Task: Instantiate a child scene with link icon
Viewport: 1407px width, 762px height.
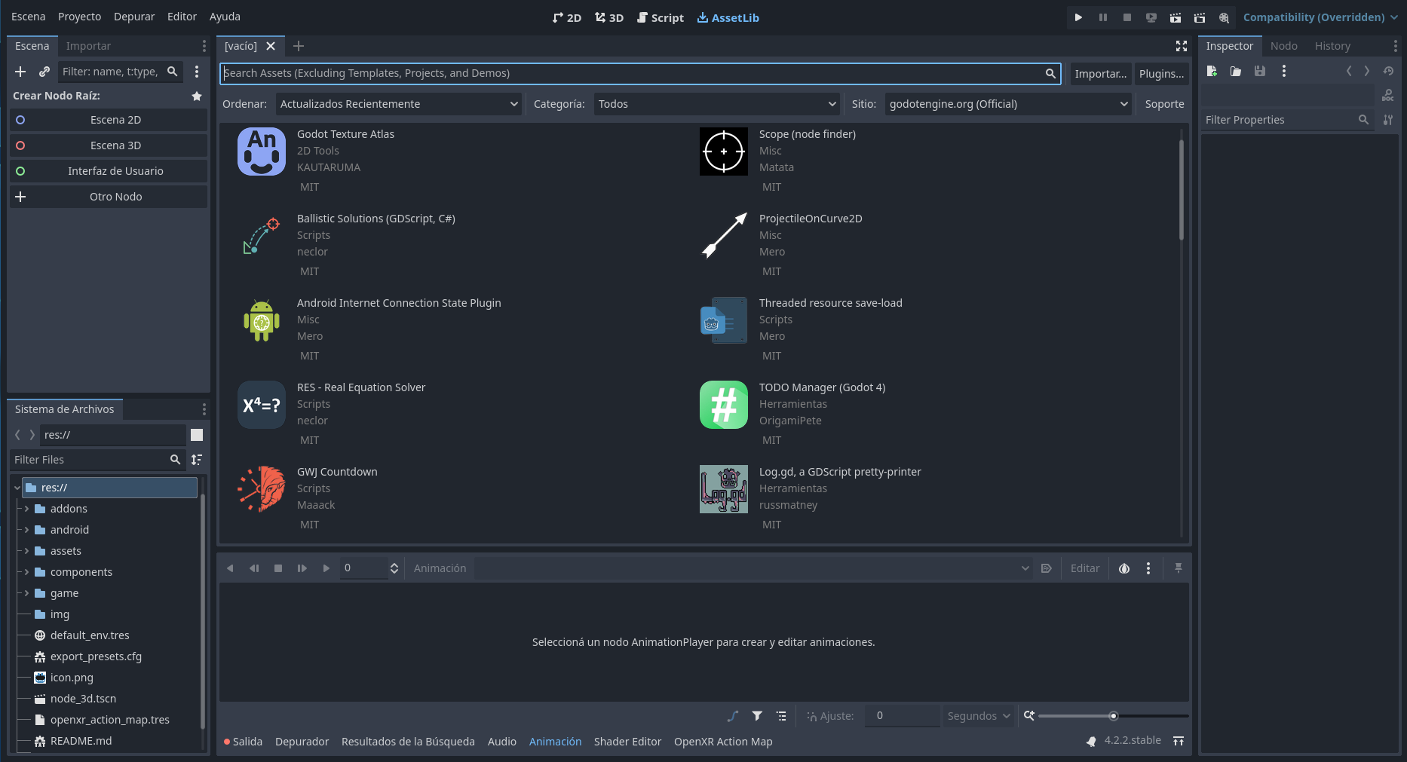Action: pos(44,72)
